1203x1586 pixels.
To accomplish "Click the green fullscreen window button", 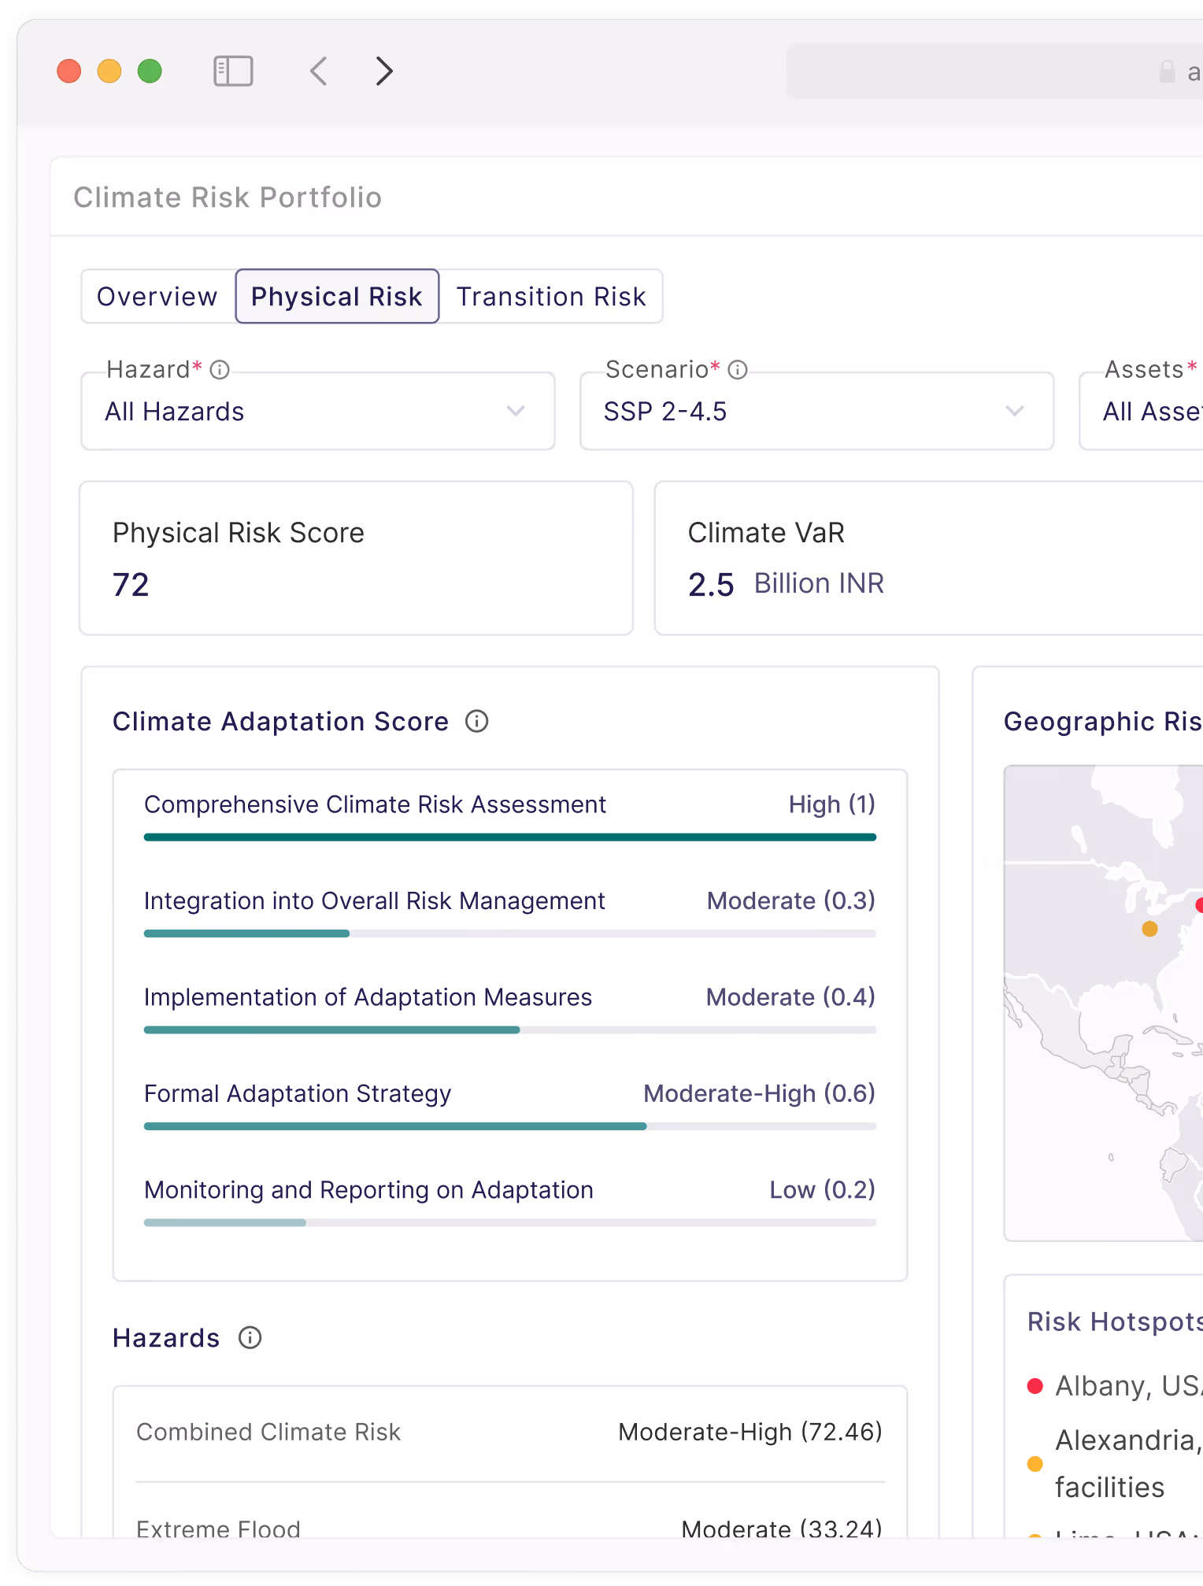I will [150, 71].
